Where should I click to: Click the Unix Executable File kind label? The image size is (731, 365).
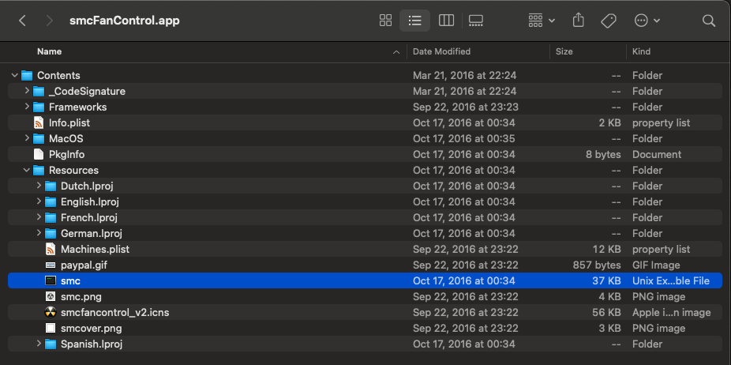[x=671, y=280]
